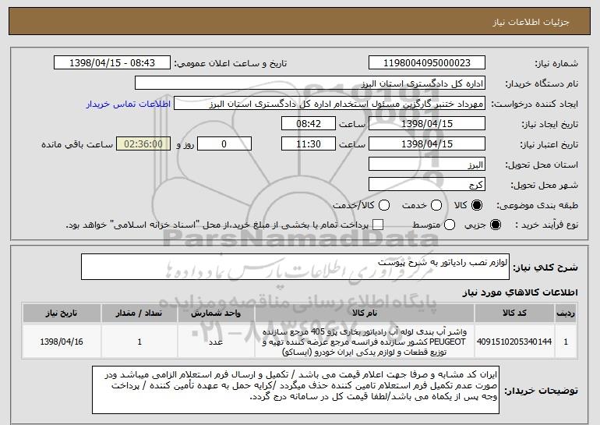
Task: Click the شماره نیاز field 1198004095000023
Action: coord(427,63)
